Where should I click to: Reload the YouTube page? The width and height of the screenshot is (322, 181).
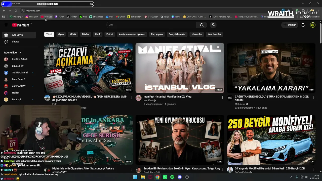tap(16, 11)
